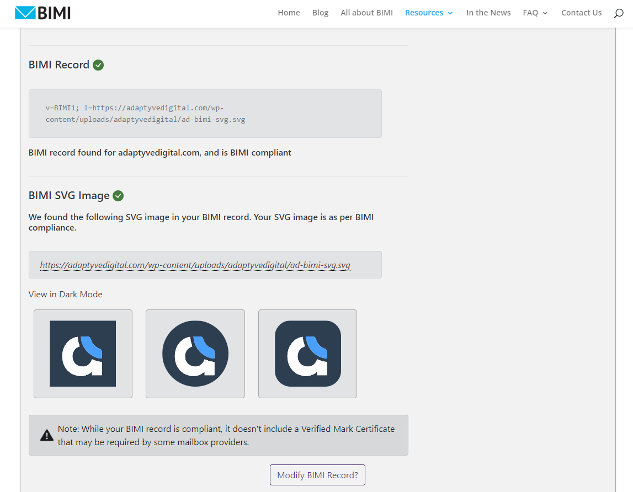Click the Verified Mark Certificate note
Screen dimensions: 633x492
pos(226,435)
